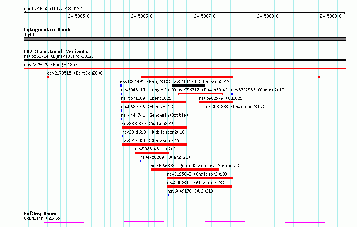Click the ruler's left arrow end
Viewport: 357px width, 227px height.
25,12
